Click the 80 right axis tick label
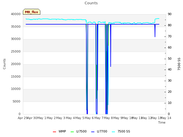The image size is (183, 137). pyautogui.click(x=170, y=25)
